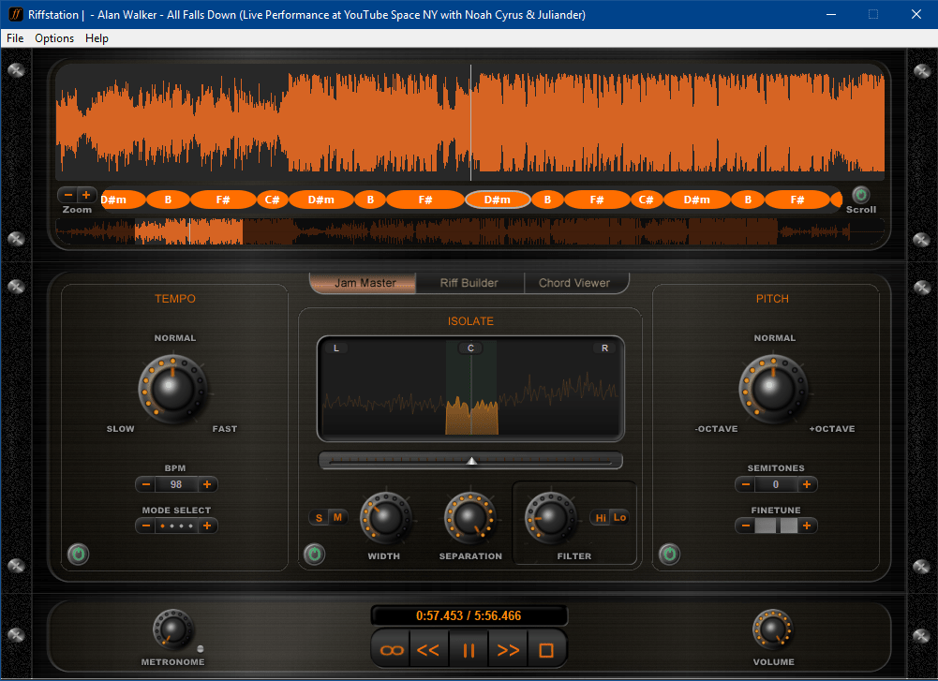Viewport: 938px width, 681px height.
Task: Raise semitones with the plus button
Action: pyautogui.click(x=807, y=484)
